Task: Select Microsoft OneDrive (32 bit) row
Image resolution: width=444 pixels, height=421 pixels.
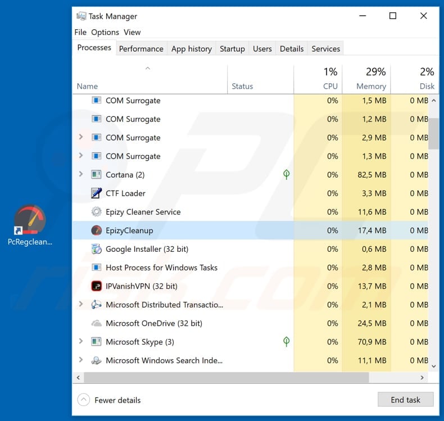Action: click(x=250, y=323)
